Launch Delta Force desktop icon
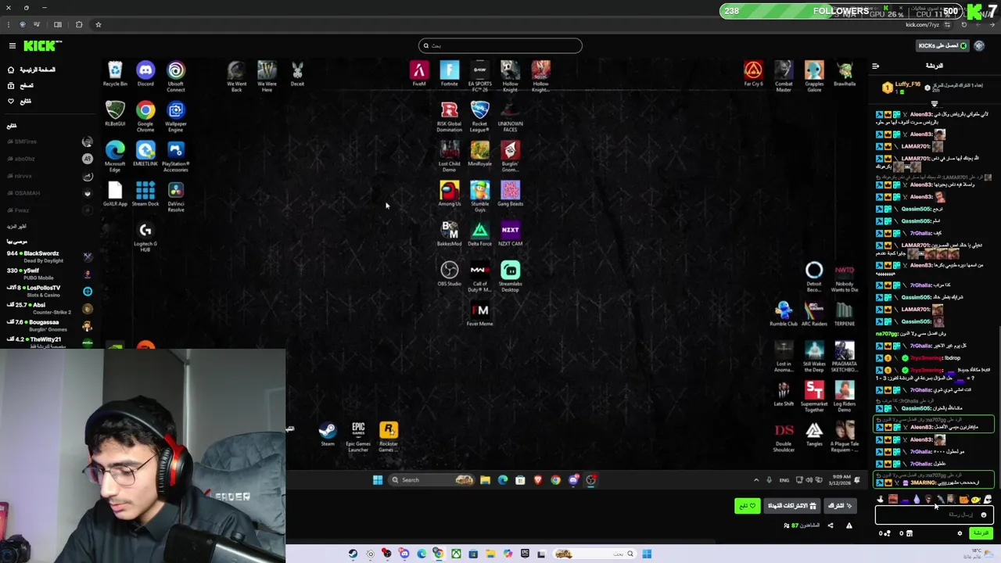 pos(480,234)
